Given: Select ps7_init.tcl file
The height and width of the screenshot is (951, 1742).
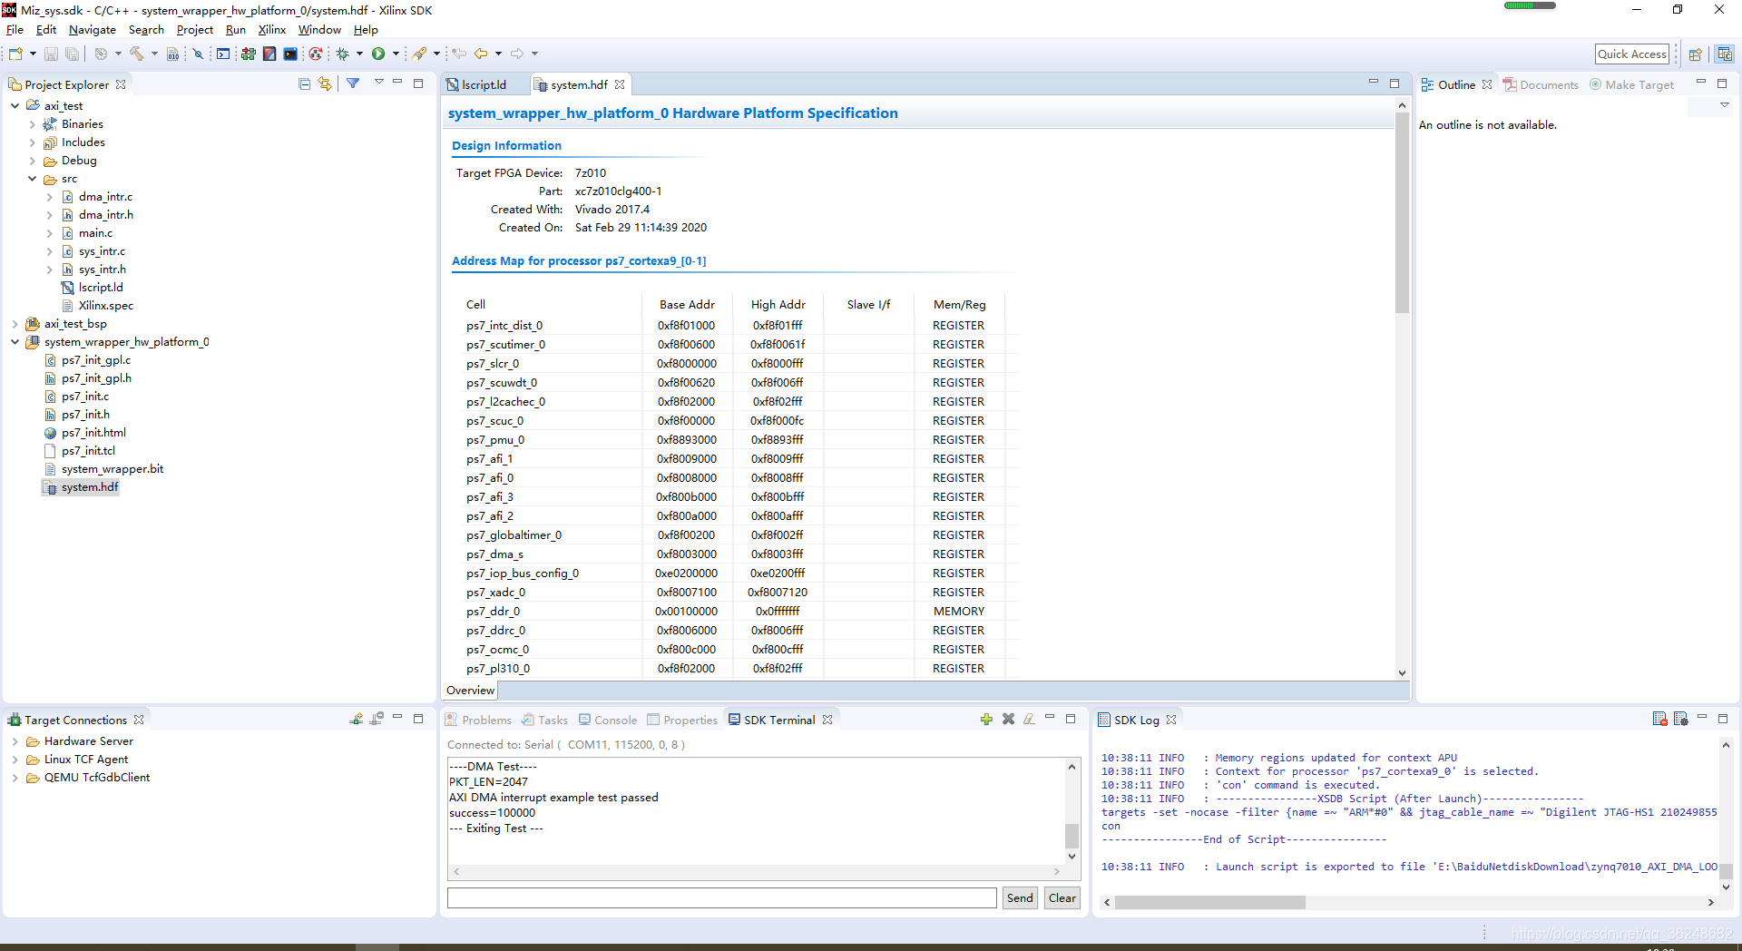Looking at the screenshot, I should coord(88,451).
